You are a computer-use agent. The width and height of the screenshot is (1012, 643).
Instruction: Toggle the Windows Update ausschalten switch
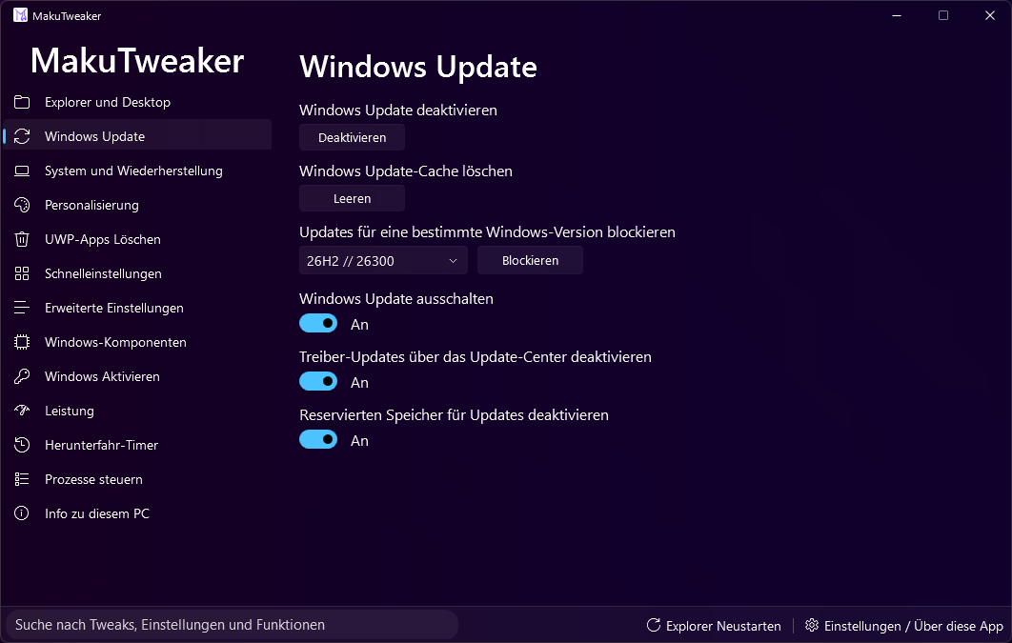click(318, 324)
